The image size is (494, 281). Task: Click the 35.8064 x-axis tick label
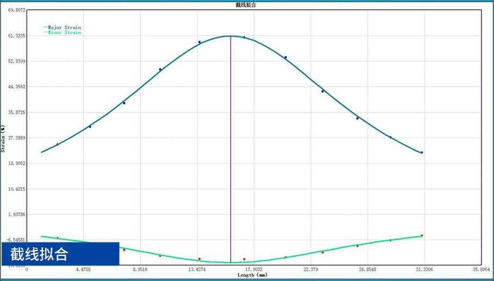[x=481, y=269]
